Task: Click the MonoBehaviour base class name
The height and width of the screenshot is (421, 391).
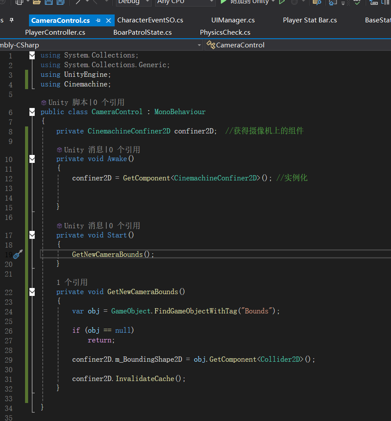Action: 180,112
